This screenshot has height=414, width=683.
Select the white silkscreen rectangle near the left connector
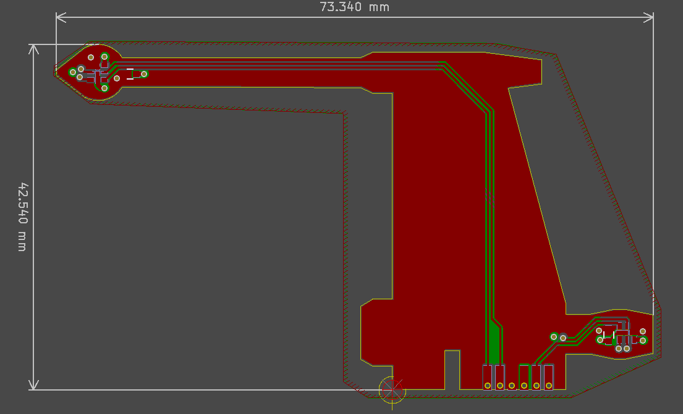click(x=130, y=69)
